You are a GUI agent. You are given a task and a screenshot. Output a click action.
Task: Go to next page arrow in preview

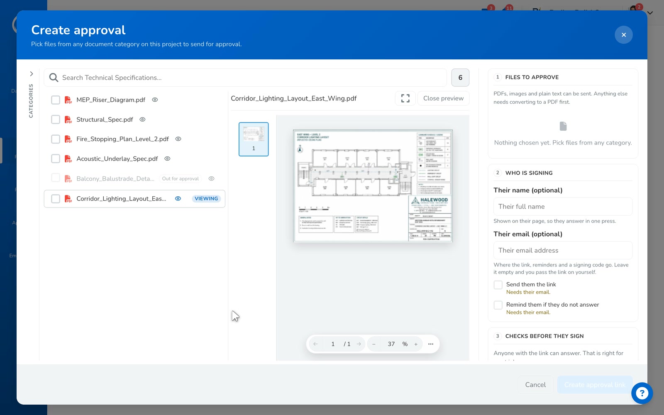pos(359,344)
